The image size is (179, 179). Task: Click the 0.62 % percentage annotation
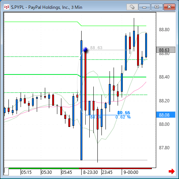point(123,117)
